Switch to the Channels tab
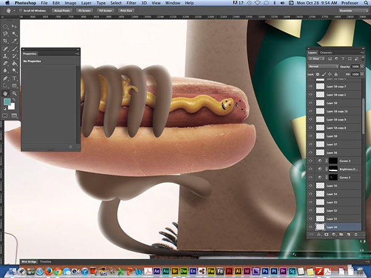 [326, 53]
